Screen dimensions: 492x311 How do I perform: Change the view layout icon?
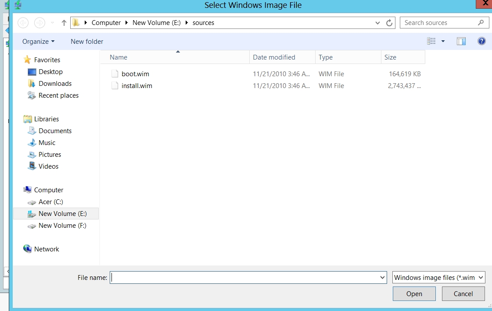(431, 41)
